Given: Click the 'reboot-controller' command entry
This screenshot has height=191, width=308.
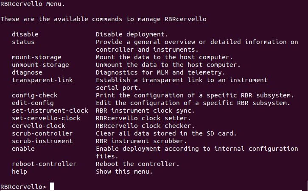Looking at the screenshot, I should (44, 164).
